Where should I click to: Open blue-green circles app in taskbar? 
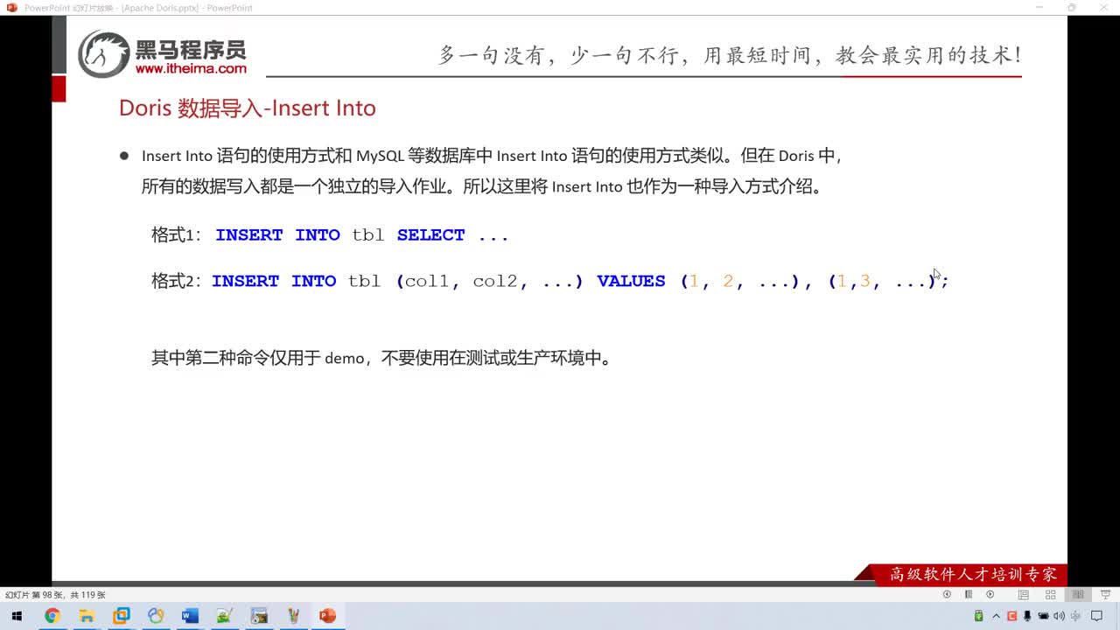(156, 616)
